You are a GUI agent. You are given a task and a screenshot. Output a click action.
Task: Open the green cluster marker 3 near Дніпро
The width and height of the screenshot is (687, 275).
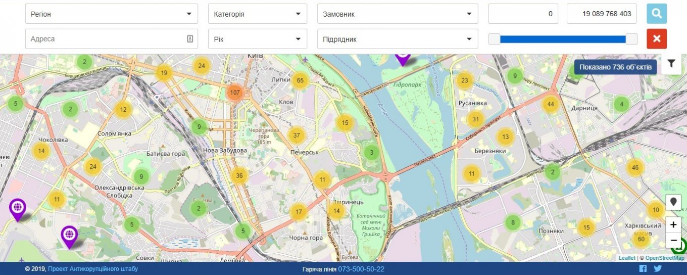coord(372,153)
